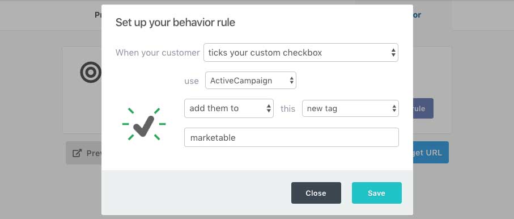Click the 'Set up your behavior rule' heading
This screenshot has height=219, width=514.
point(175,22)
